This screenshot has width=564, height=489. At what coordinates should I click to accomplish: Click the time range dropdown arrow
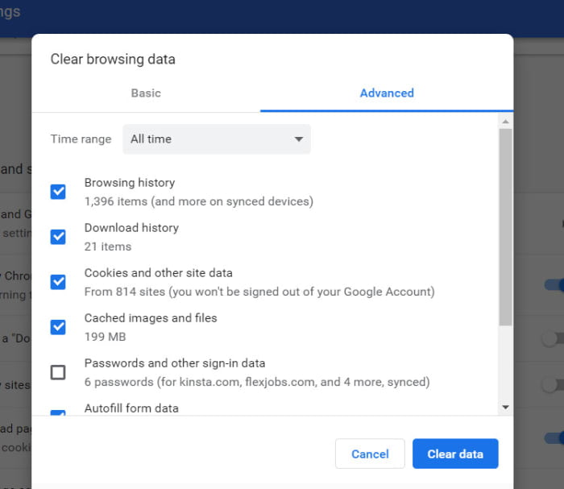(299, 139)
